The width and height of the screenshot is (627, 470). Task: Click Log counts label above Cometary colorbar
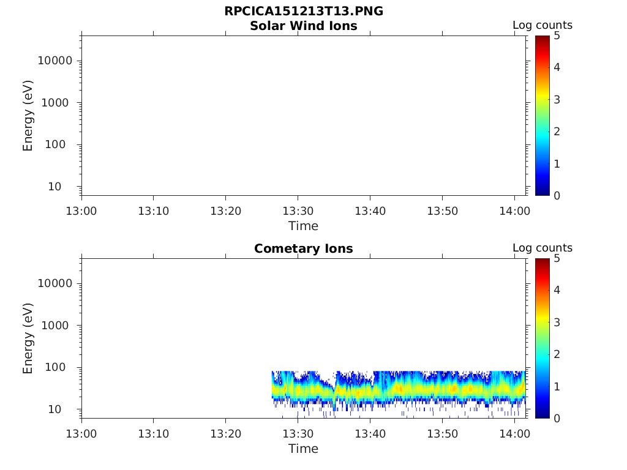(x=543, y=248)
